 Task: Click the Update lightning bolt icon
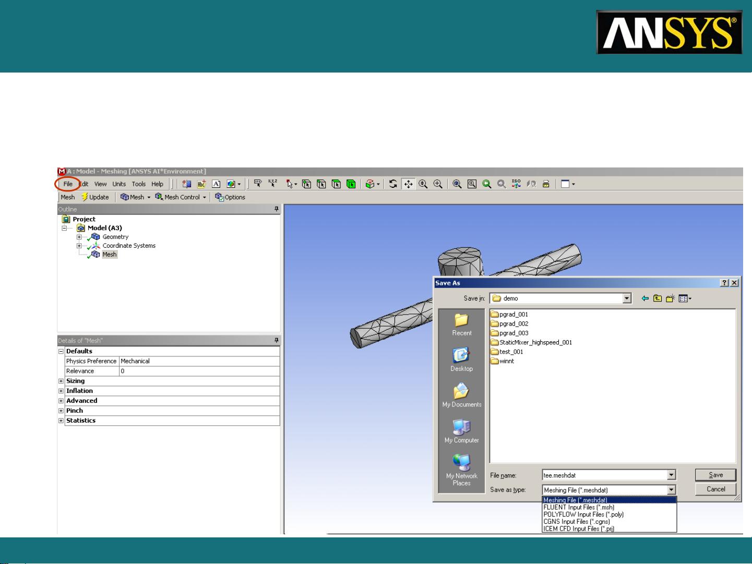[x=83, y=197]
